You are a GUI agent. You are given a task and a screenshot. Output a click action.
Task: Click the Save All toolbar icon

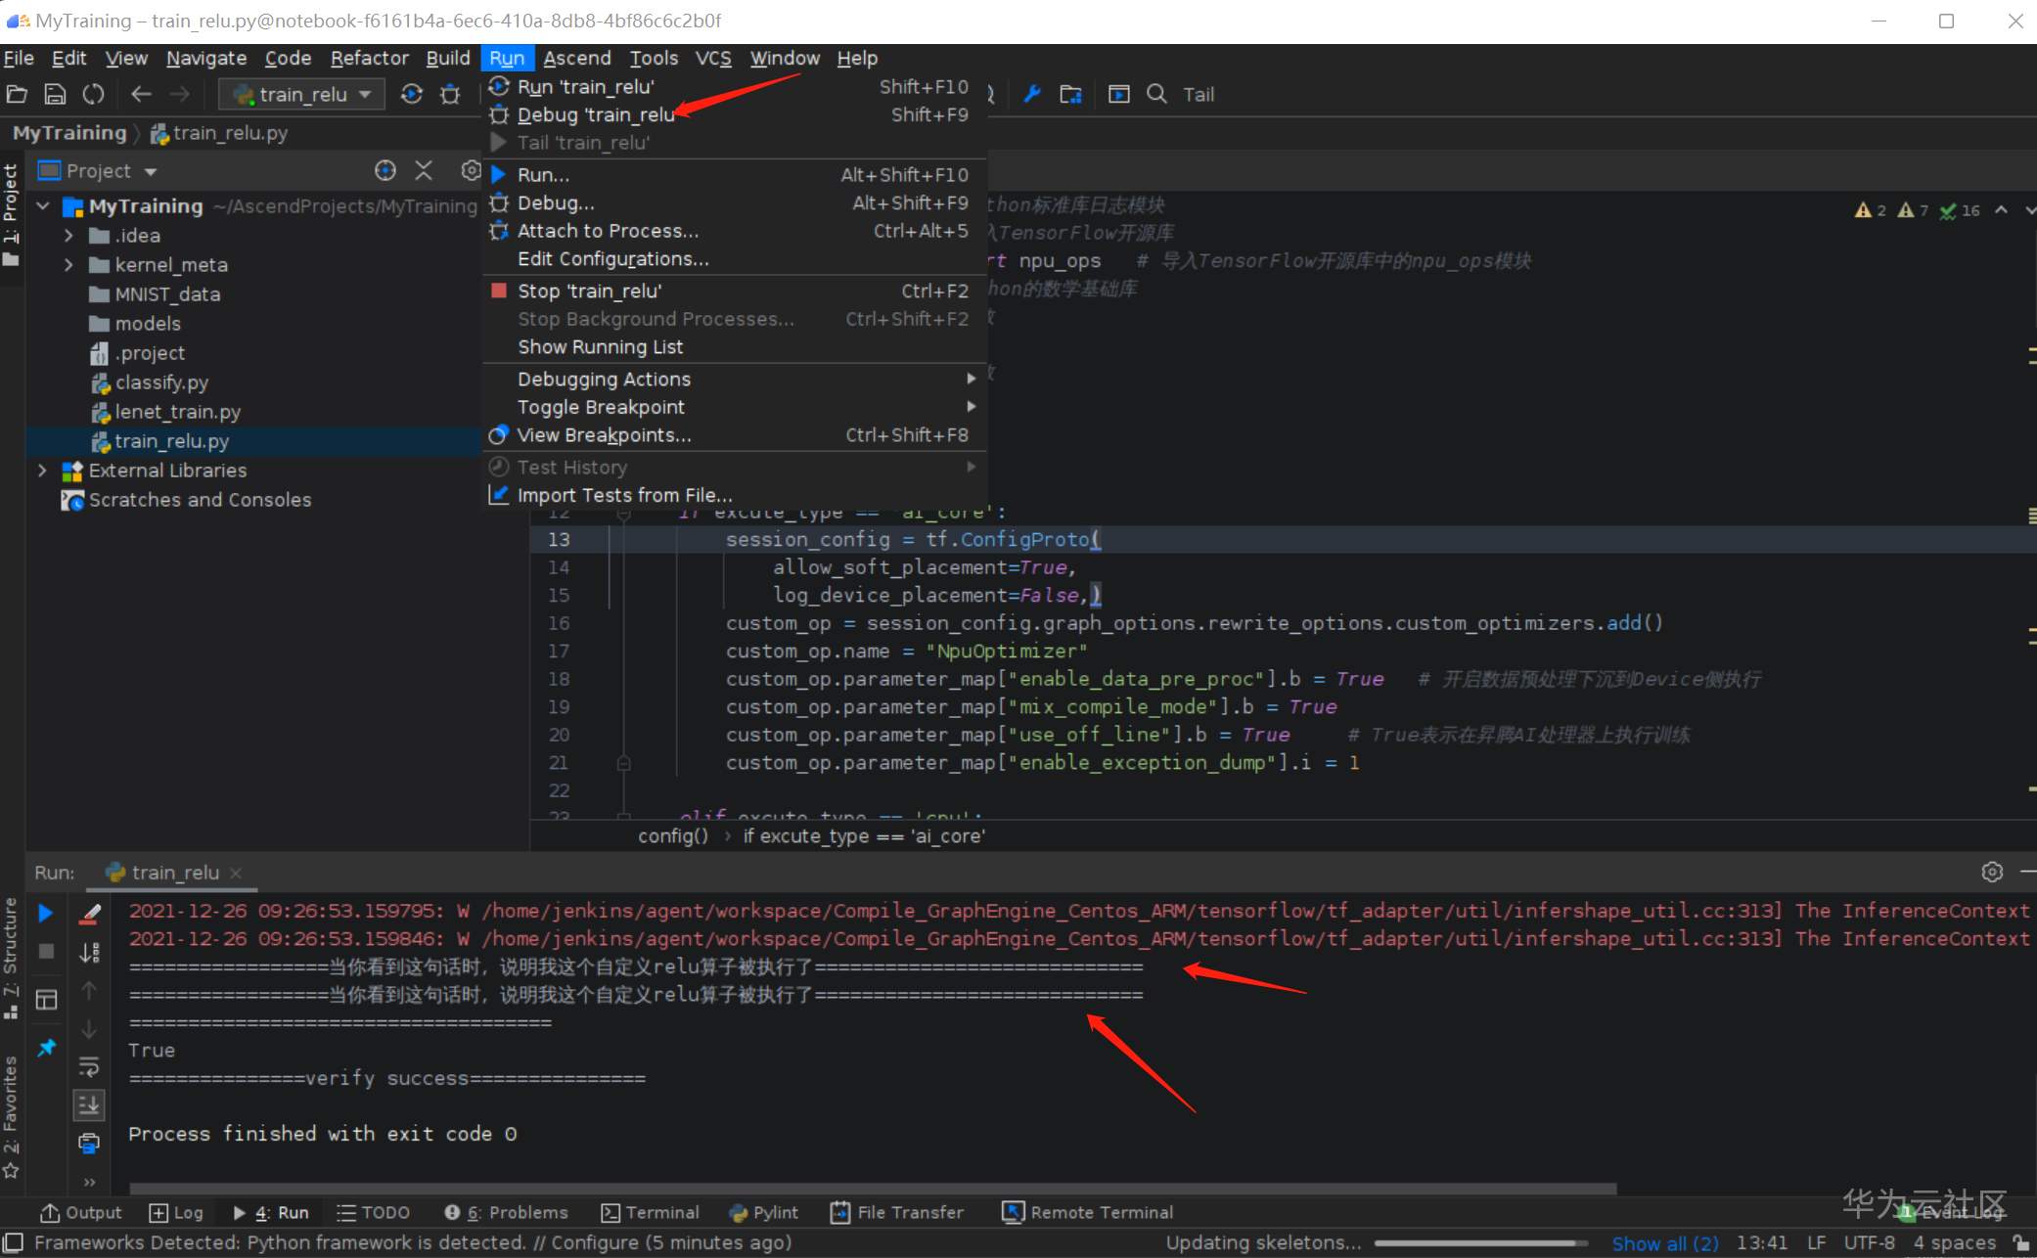[x=55, y=94]
